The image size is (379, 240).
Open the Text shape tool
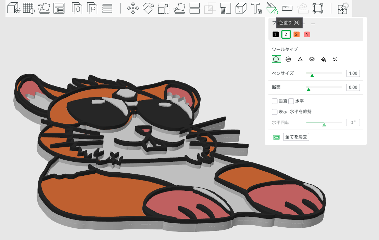(256, 8)
